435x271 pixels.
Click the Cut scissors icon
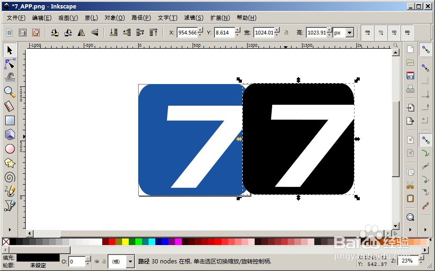[x=410, y=185]
